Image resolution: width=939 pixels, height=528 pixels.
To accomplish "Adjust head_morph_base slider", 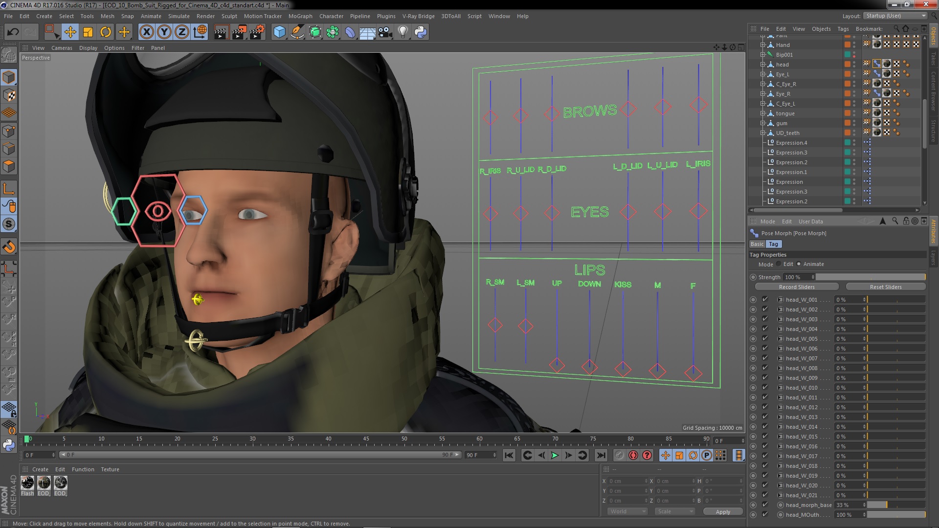I will pyautogui.click(x=896, y=505).
